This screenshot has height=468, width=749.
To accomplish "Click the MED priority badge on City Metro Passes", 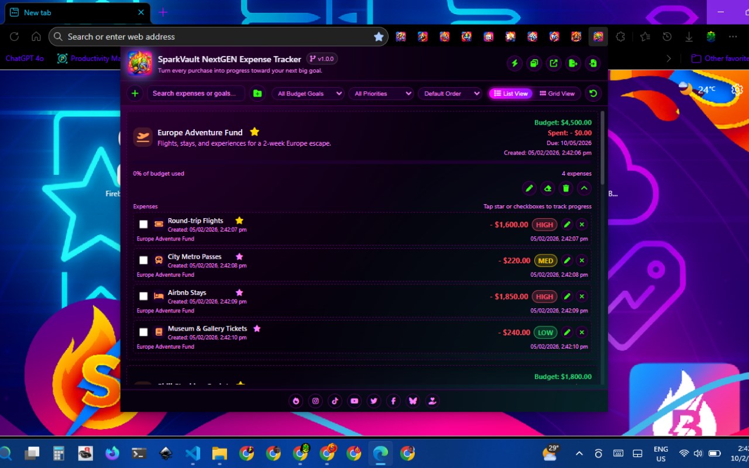I will pos(545,260).
